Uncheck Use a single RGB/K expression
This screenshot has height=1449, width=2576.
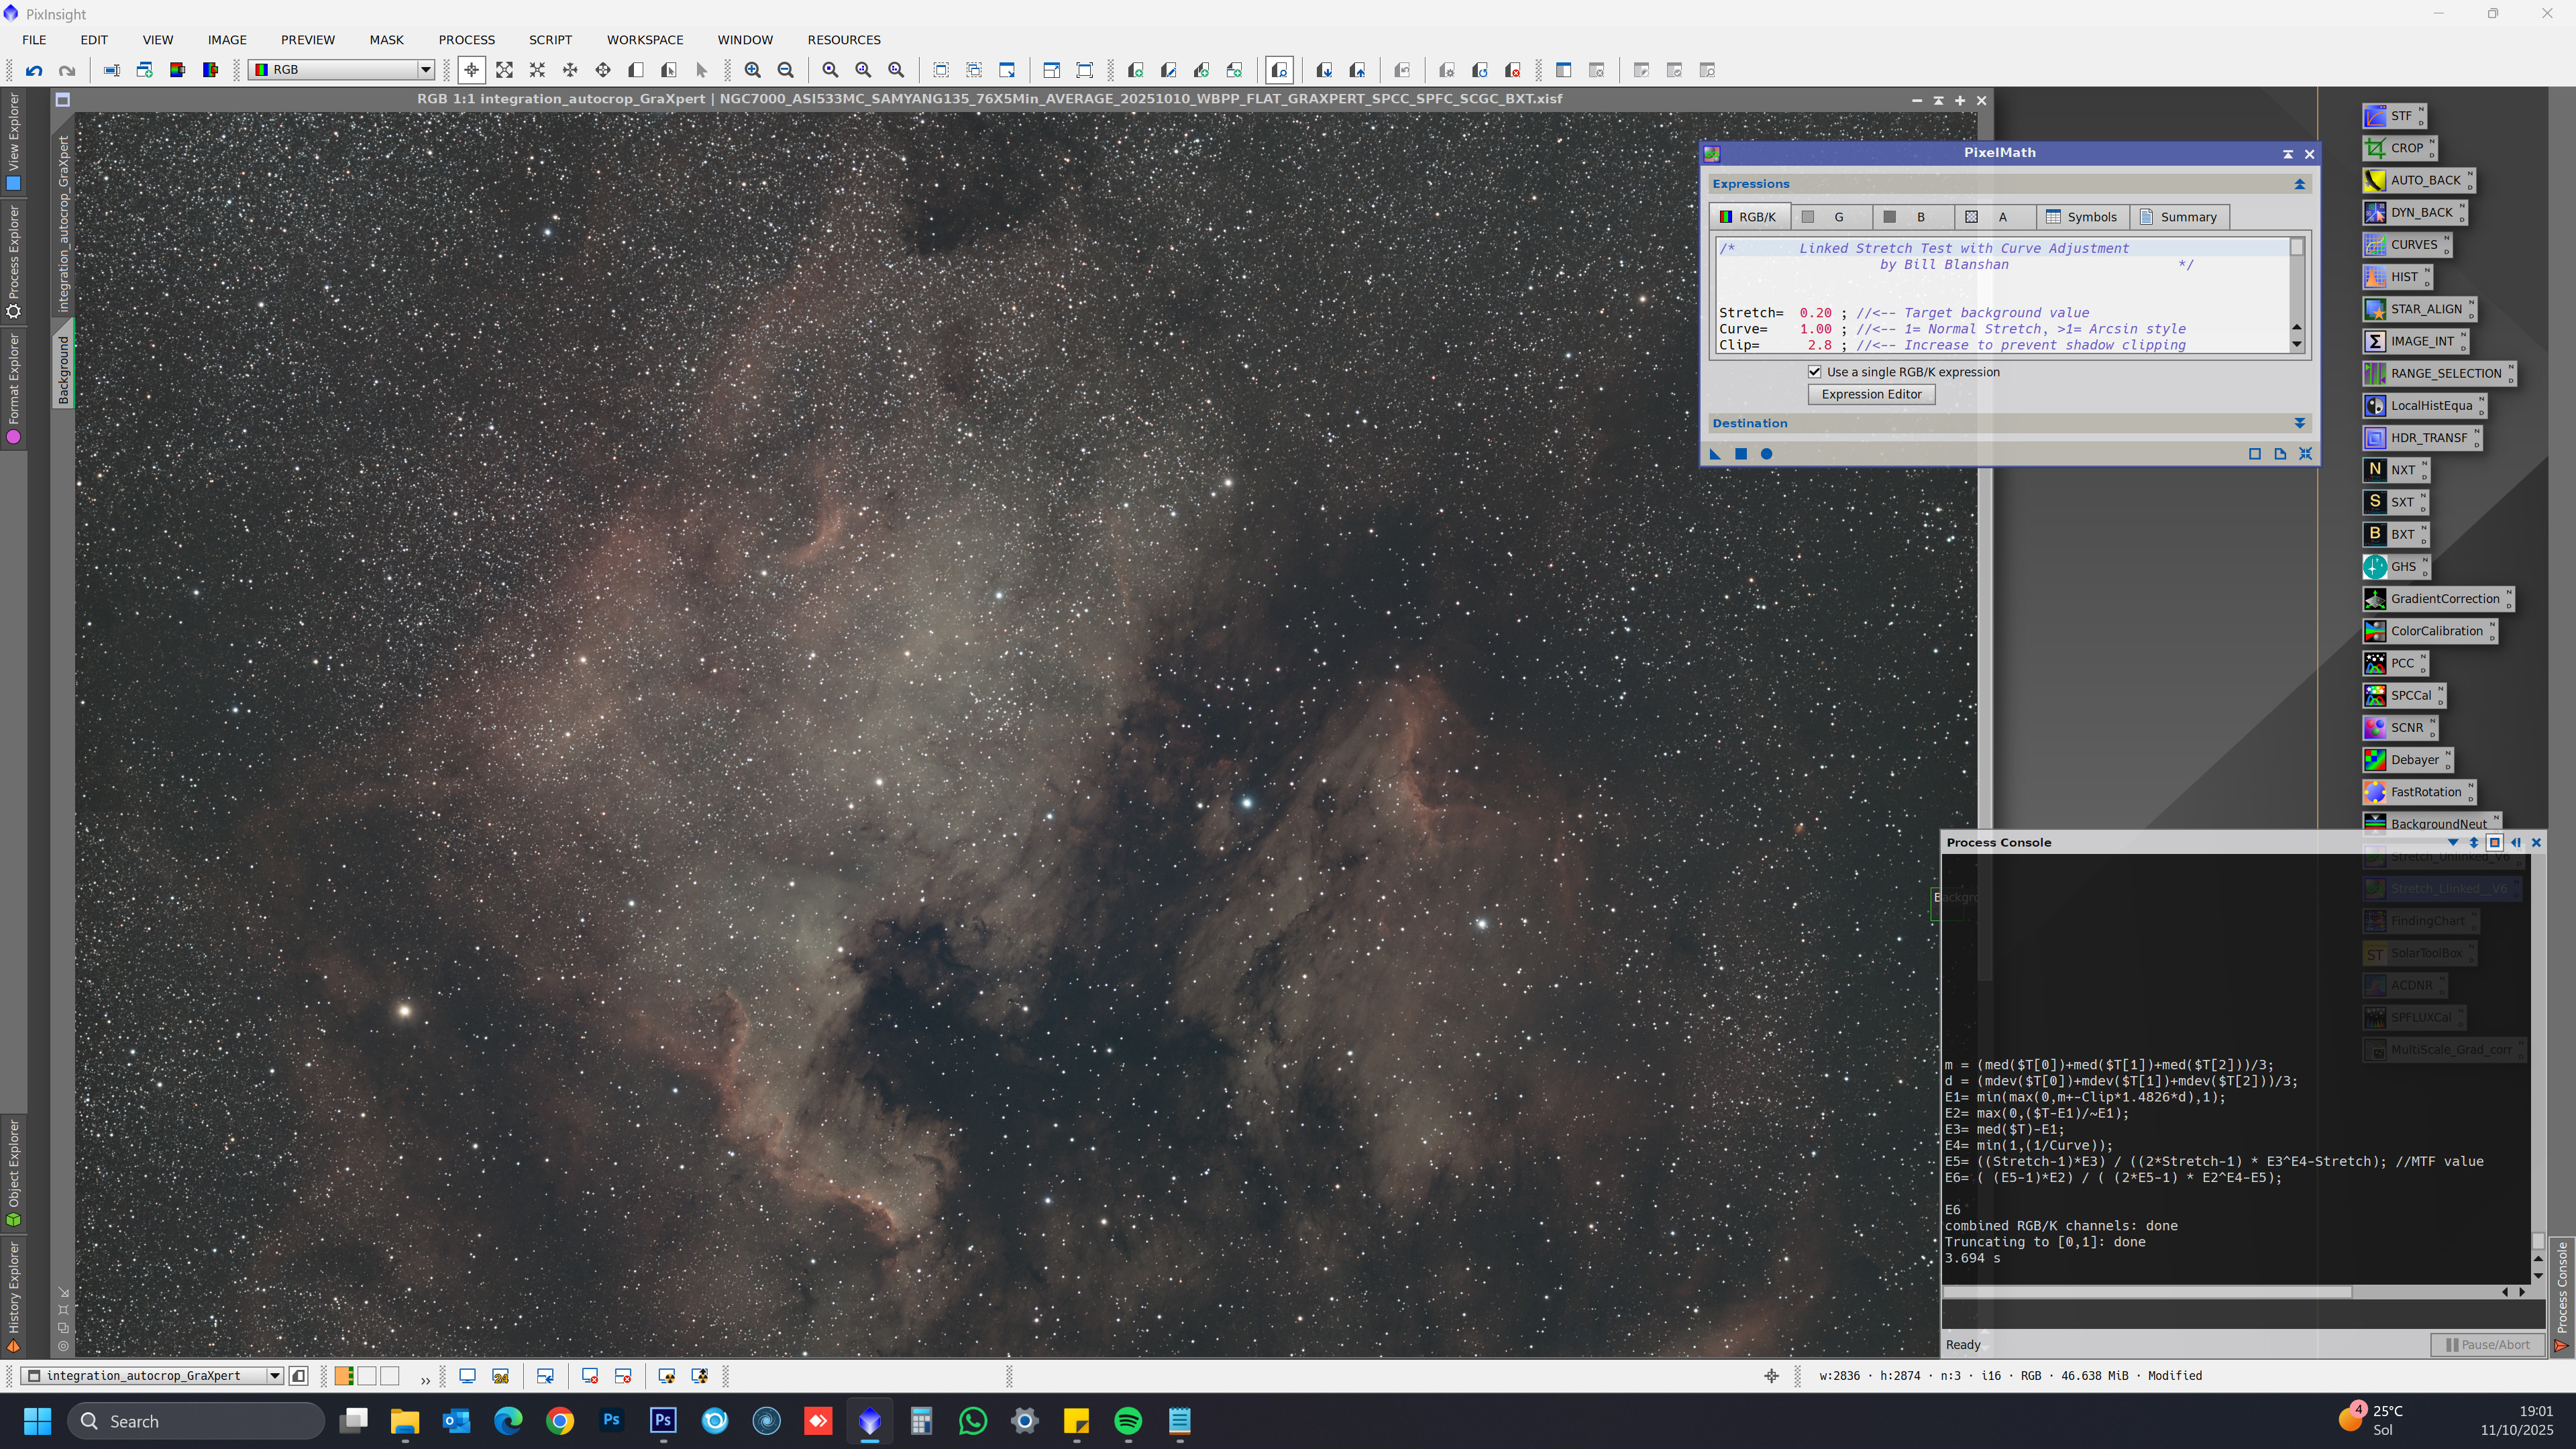(1814, 372)
